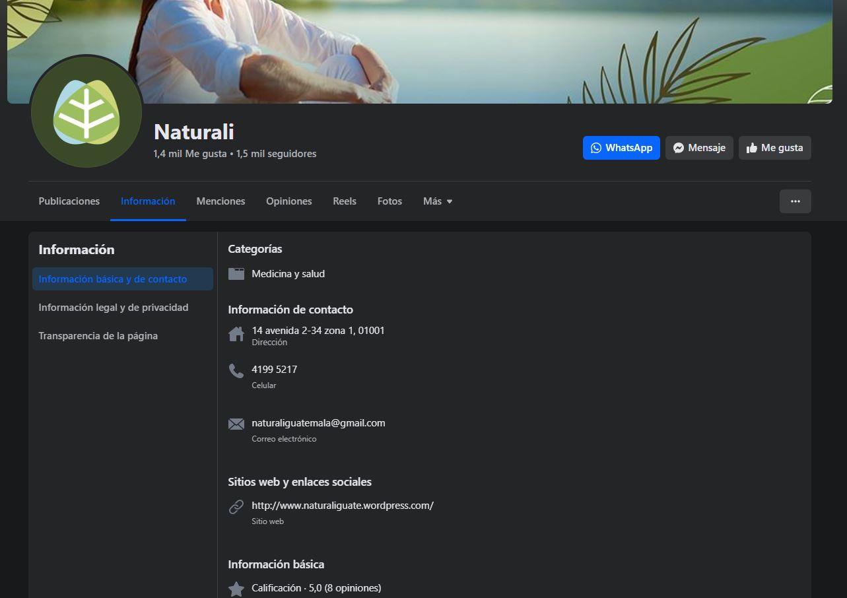Go to the Menciones tab
The width and height of the screenshot is (847, 598).
coord(220,201)
